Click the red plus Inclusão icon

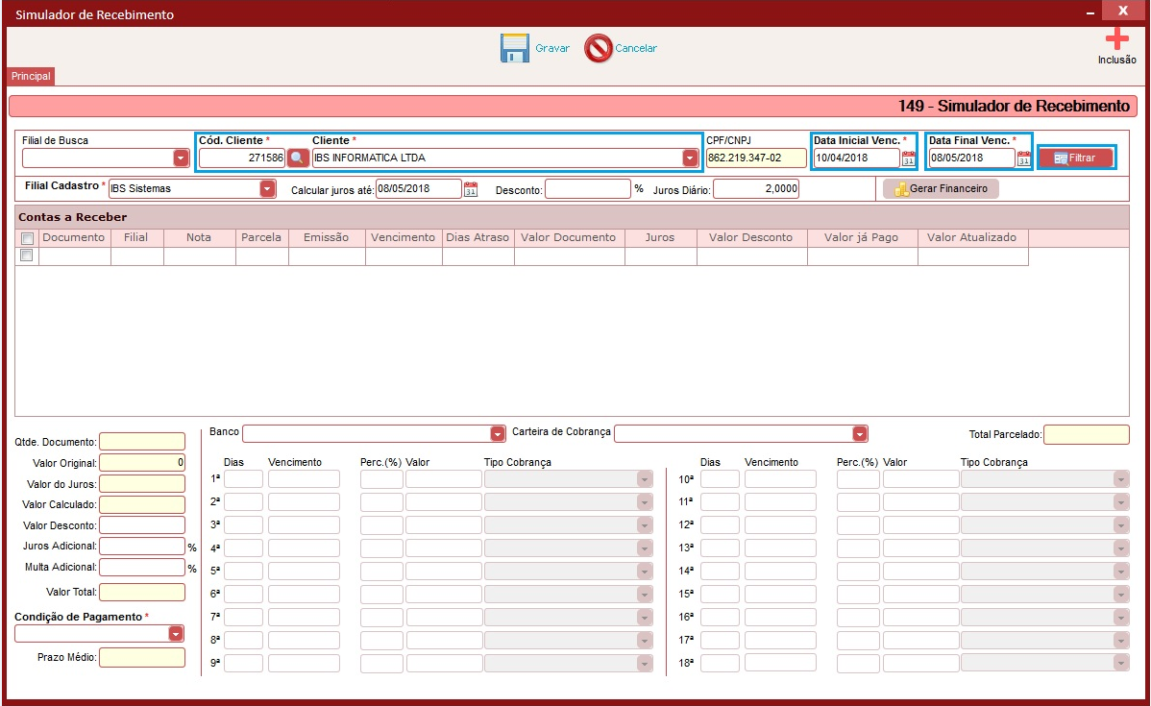pos(1116,38)
